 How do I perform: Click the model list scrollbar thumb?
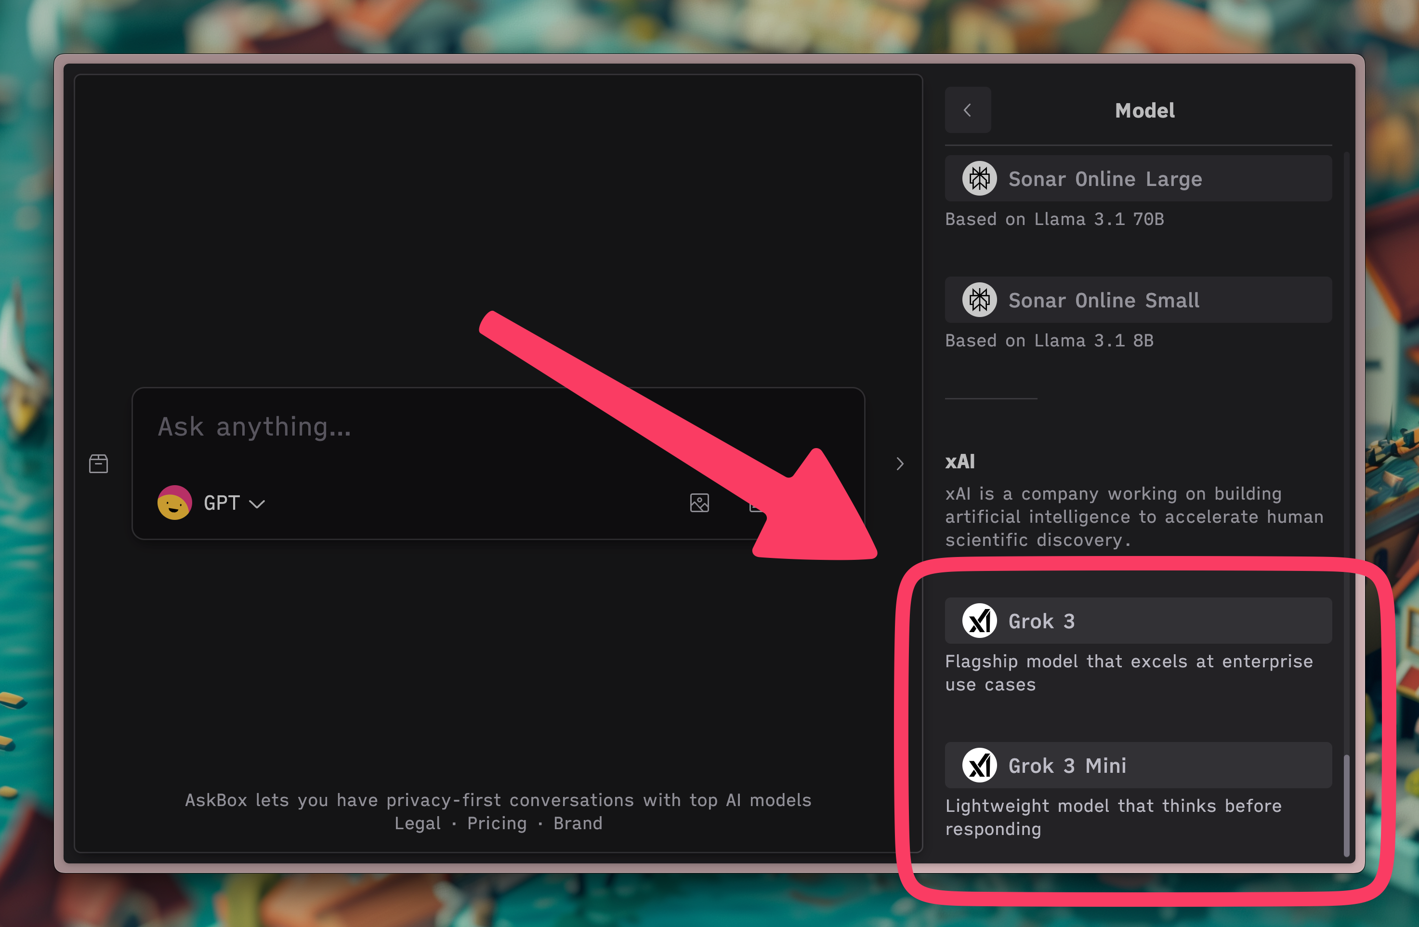(x=1346, y=806)
